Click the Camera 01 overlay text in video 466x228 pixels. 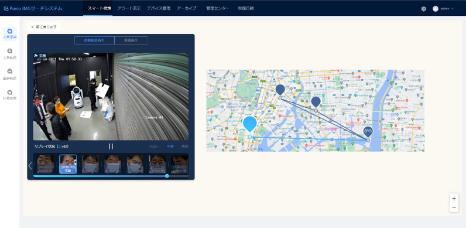point(155,117)
